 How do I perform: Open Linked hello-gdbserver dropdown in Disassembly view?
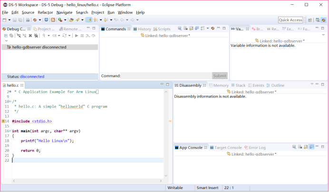275,91
